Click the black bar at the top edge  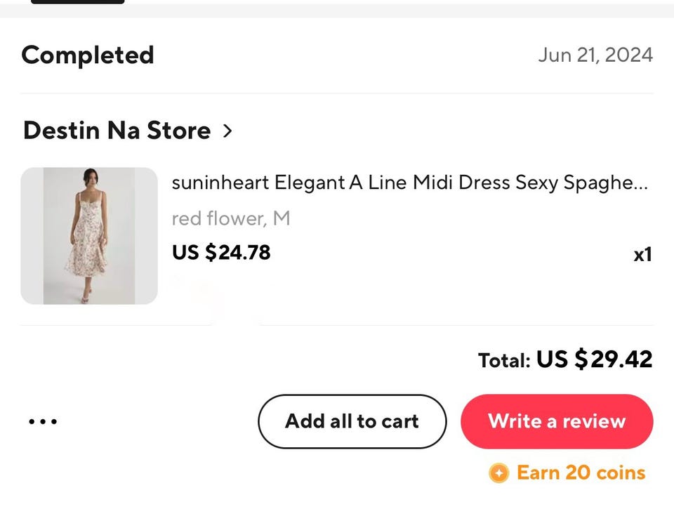click(x=77, y=2)
